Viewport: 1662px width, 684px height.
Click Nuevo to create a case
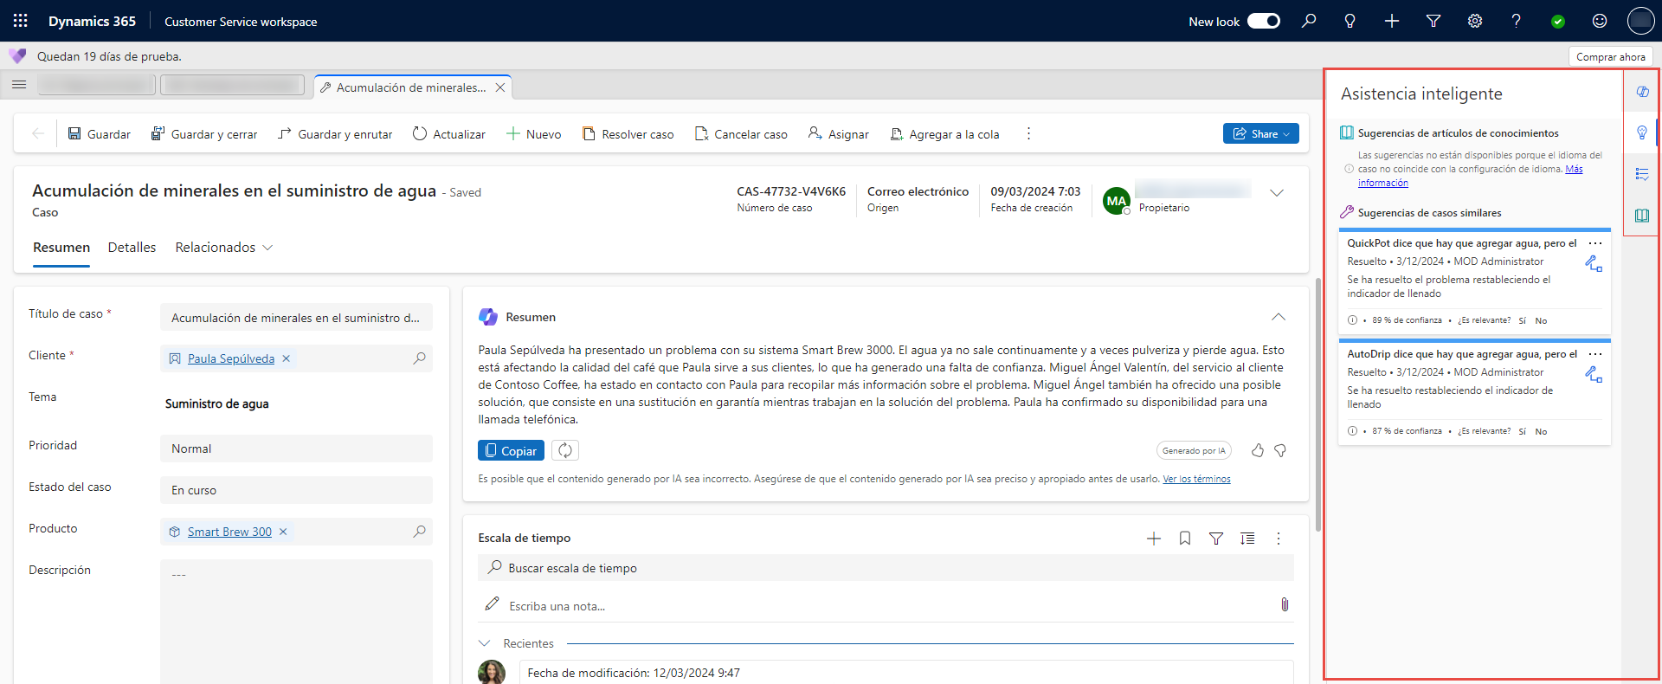click(x=534, y=134)
